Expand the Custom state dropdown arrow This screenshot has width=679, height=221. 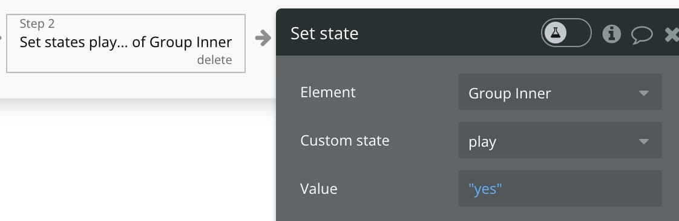[643, 141]
